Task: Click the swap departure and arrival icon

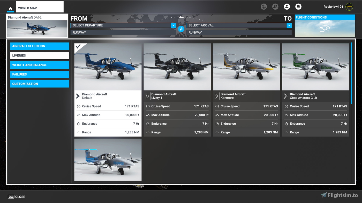Action: pos(181,29)
